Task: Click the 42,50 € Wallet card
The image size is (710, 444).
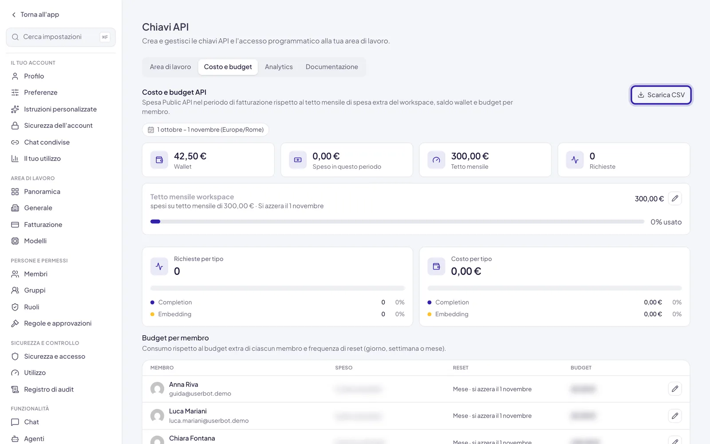Action: [208, 160]
